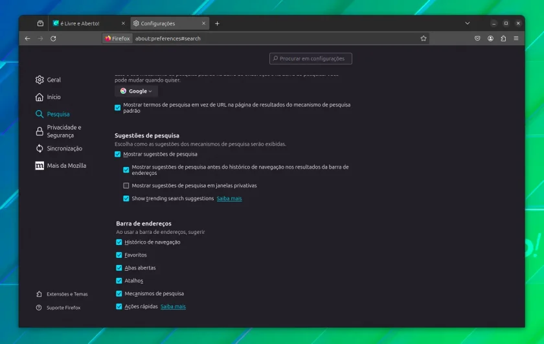Screen dimensions: 544x344
Task: Open a new tab with plus icon
Action: tap(217, 23)
